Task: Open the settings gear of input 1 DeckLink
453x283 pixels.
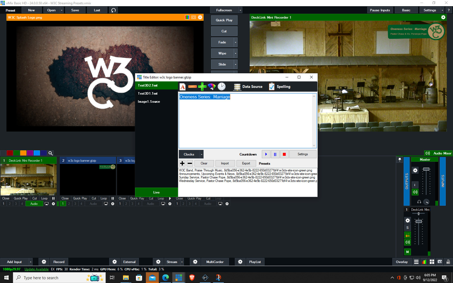Action: [53, 204]
